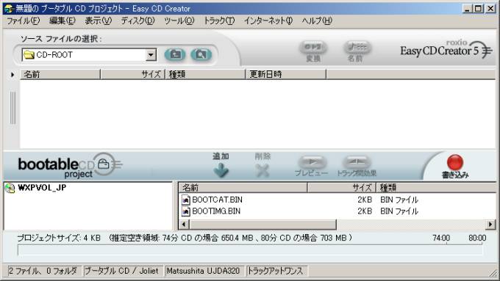Go up one folder level icon

pyautogui.click(x=175, y=54)
